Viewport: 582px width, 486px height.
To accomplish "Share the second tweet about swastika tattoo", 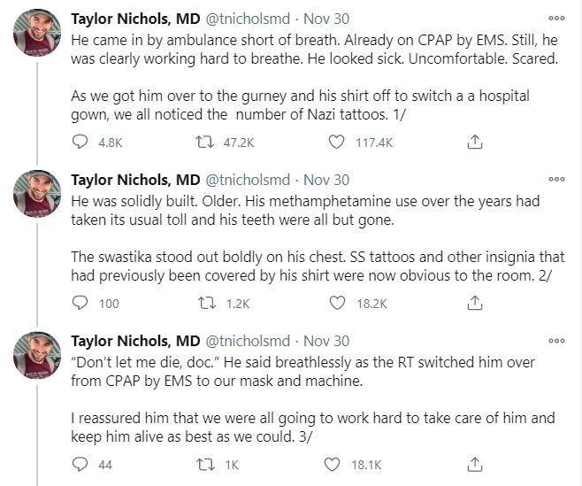I will tap(474, 303).
